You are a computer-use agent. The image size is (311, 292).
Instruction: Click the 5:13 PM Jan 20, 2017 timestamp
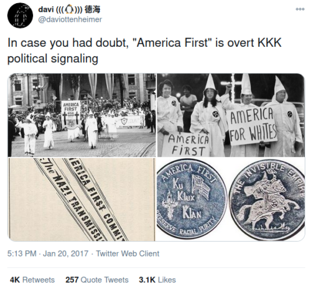click(48, 253)
